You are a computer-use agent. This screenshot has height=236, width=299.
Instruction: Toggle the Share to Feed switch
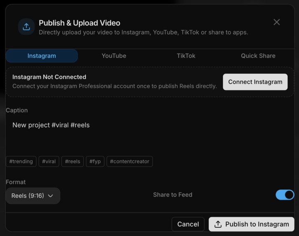pos(285,195)
